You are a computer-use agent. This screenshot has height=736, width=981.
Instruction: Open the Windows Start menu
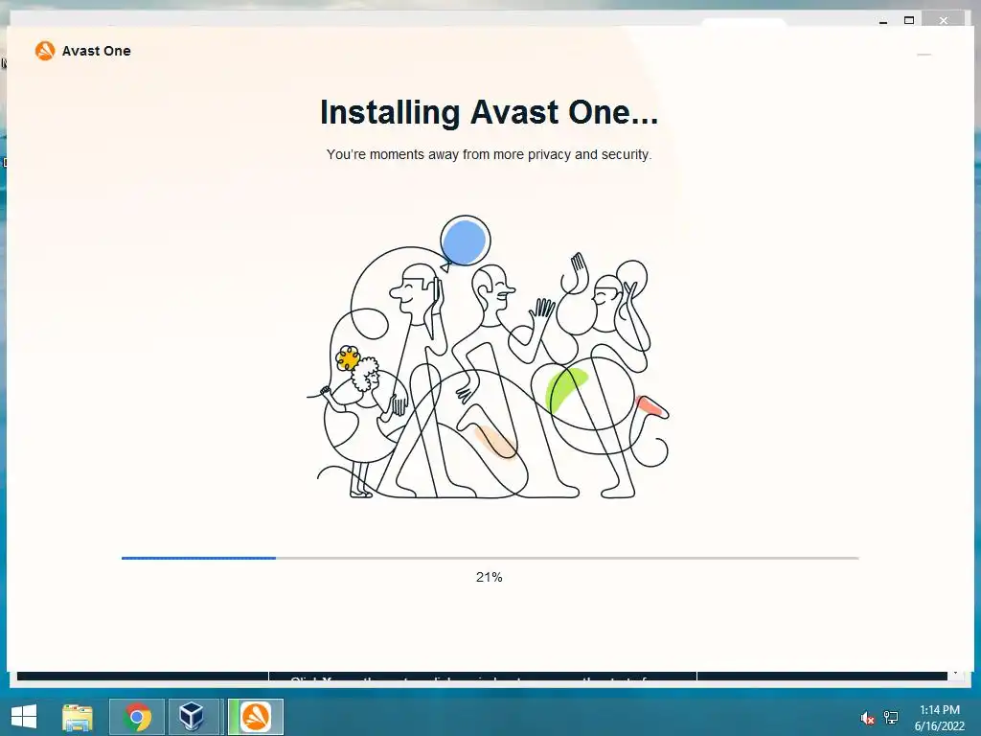[x=24, y=717]
